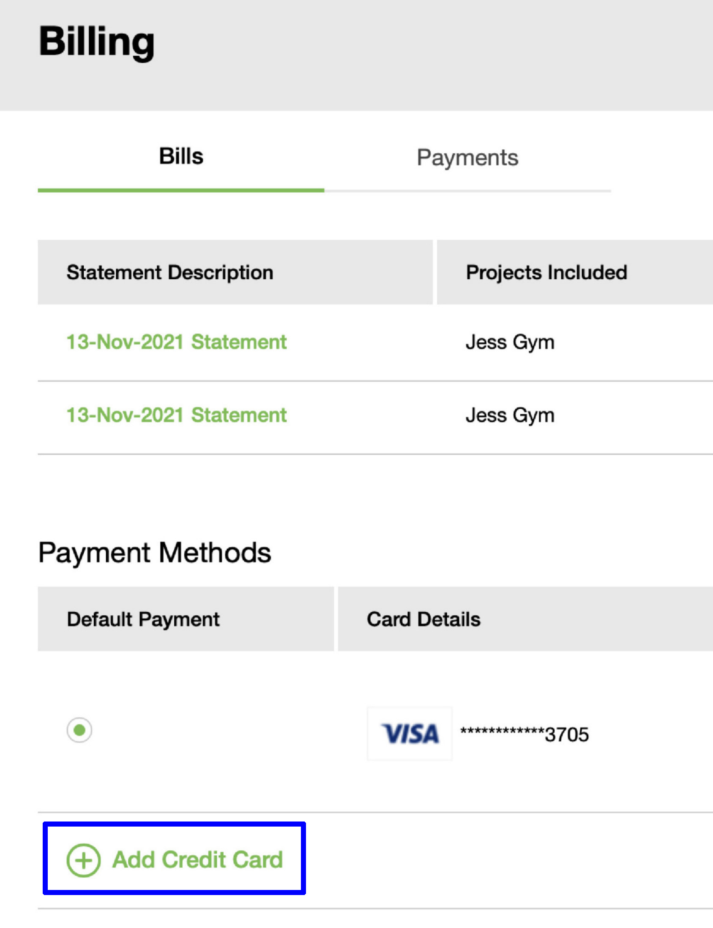This screenshot has width=713, height=928.
Task: Select the Bills tab
Action: (x=181, y=157)
